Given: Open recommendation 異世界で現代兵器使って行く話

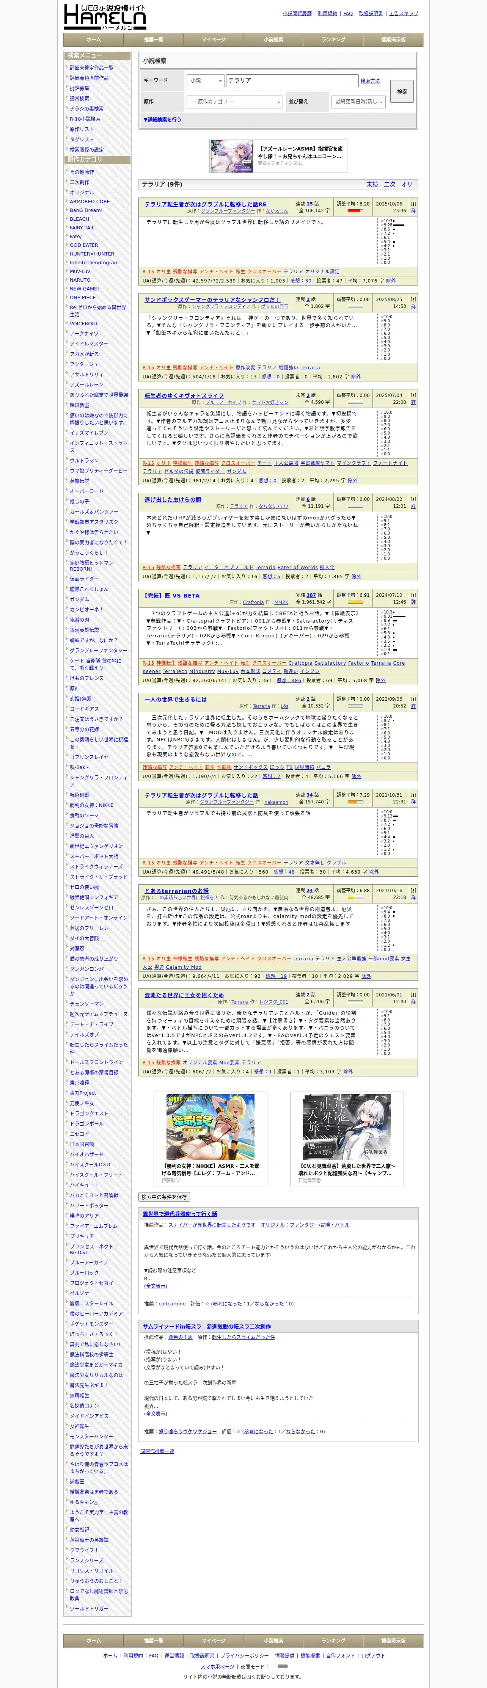Looking at the screenshot, I should click(x=180, y=1214).
